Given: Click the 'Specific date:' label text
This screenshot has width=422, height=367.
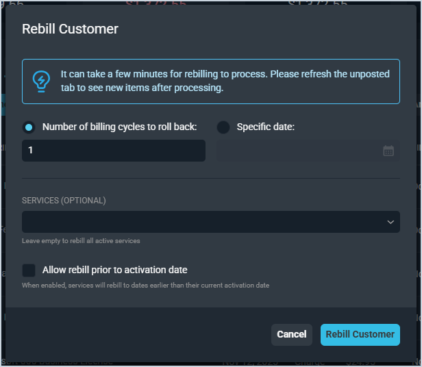Looking at the screenshot, I should click(265, 127).
